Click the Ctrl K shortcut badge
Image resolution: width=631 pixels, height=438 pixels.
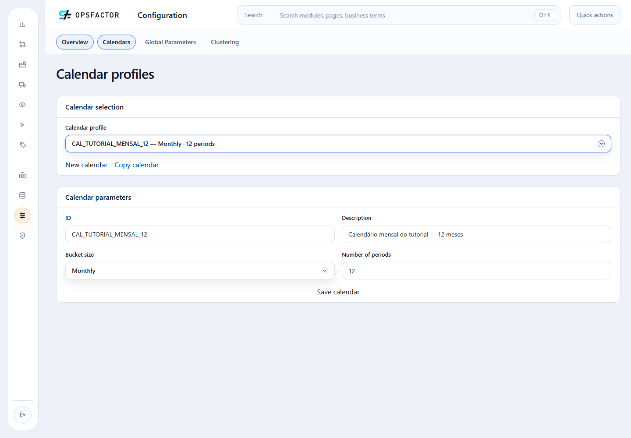[545, 15]
